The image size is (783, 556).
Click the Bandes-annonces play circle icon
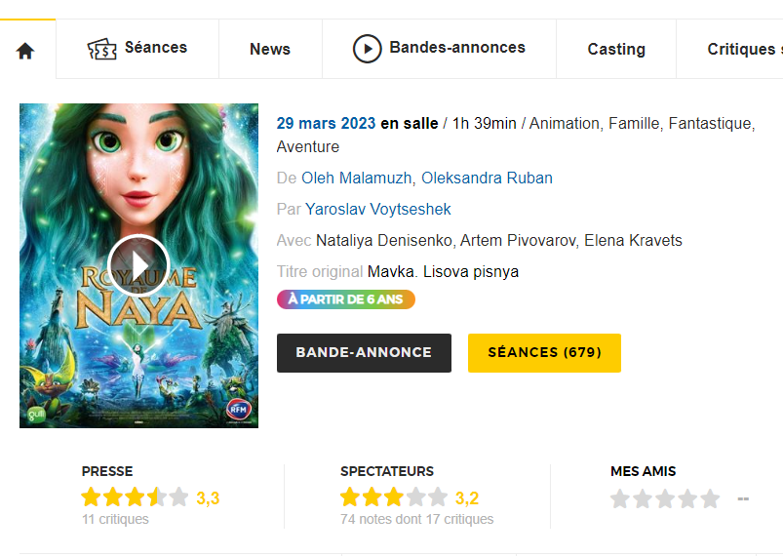click(x=367, y=49)
